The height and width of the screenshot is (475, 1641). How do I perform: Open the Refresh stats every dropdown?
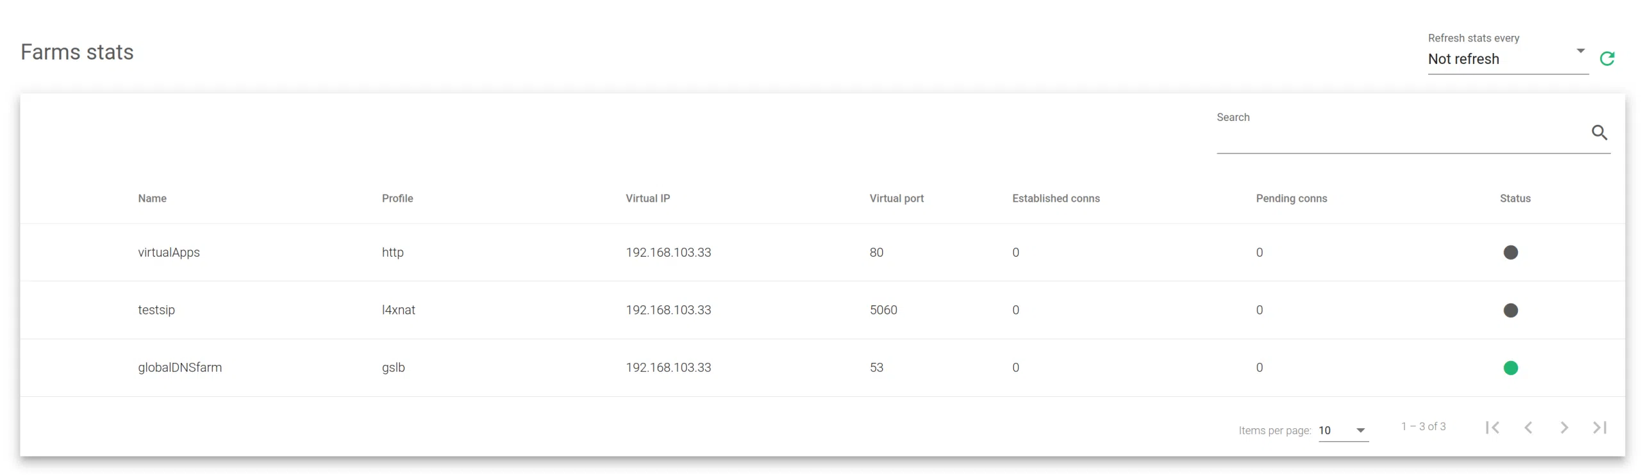[x=1506, y=59]
